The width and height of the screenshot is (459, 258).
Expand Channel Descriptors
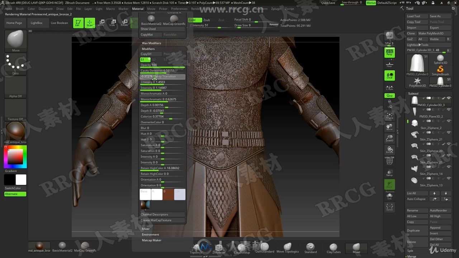pos(162,214)
